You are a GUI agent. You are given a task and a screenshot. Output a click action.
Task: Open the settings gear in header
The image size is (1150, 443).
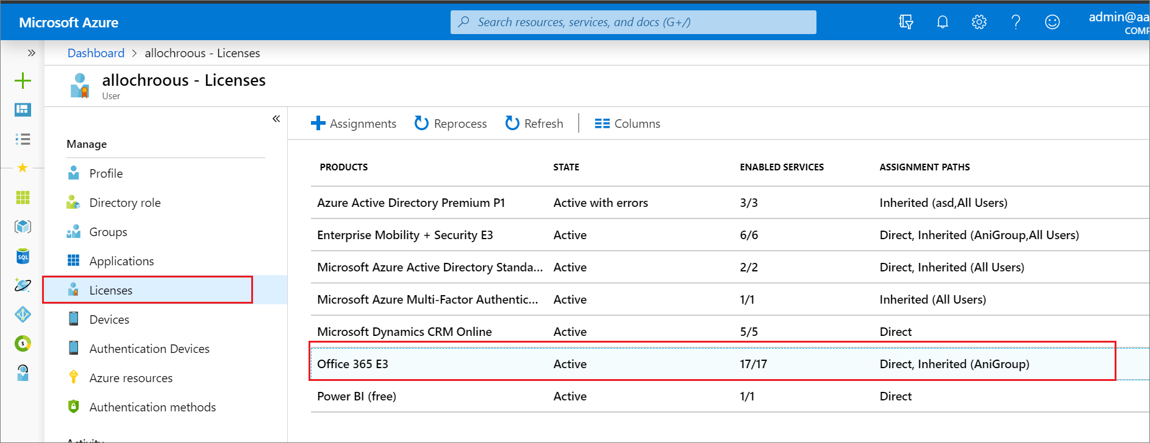(x=979, y=23)
